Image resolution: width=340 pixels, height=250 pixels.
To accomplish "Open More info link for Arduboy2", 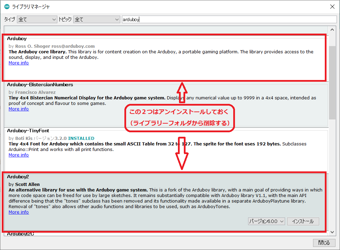I will (19, 212).
